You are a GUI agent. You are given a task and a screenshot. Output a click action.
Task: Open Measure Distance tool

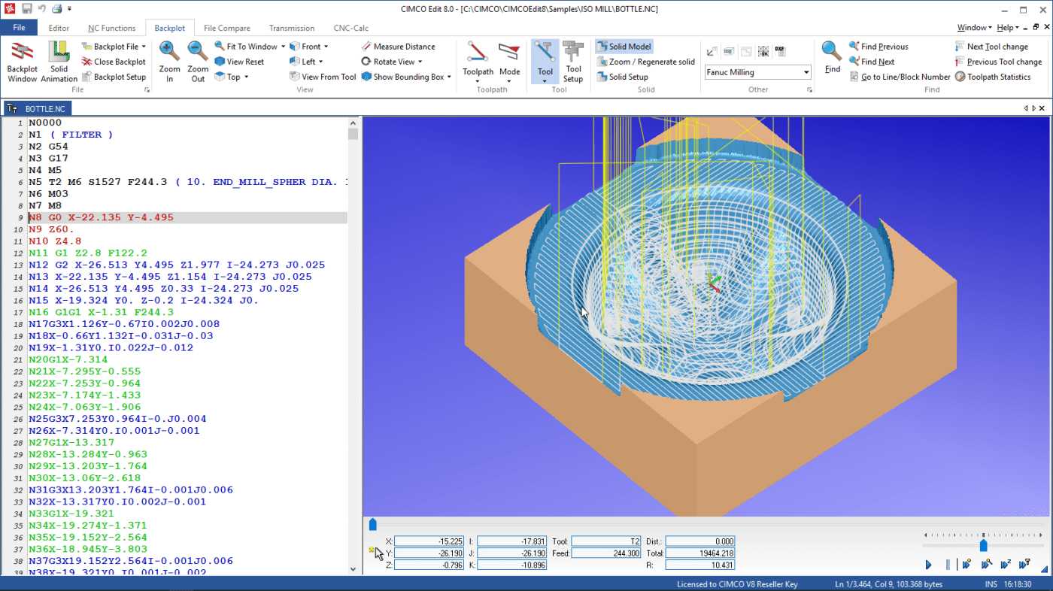pos(398,47)
